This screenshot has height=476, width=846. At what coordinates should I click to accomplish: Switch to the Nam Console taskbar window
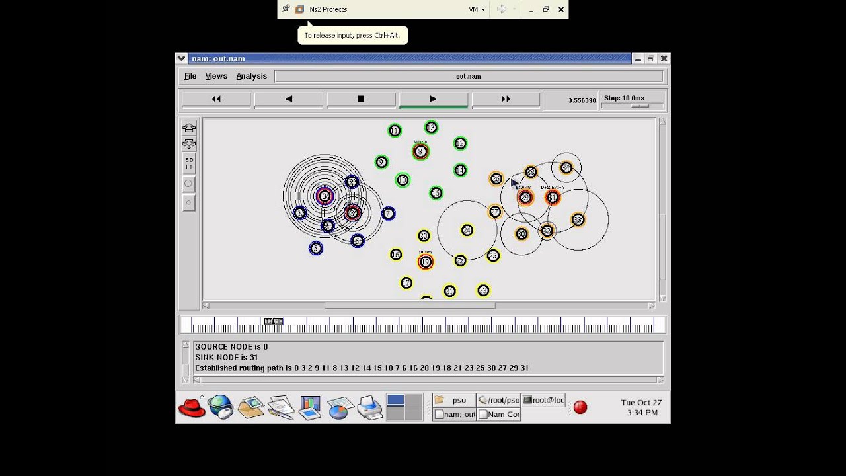(498, 415)
